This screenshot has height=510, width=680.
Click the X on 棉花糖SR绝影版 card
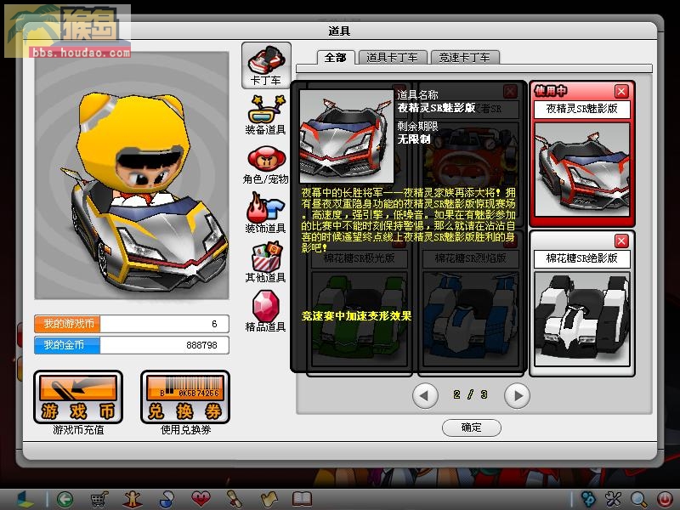(x=621, y=241)
